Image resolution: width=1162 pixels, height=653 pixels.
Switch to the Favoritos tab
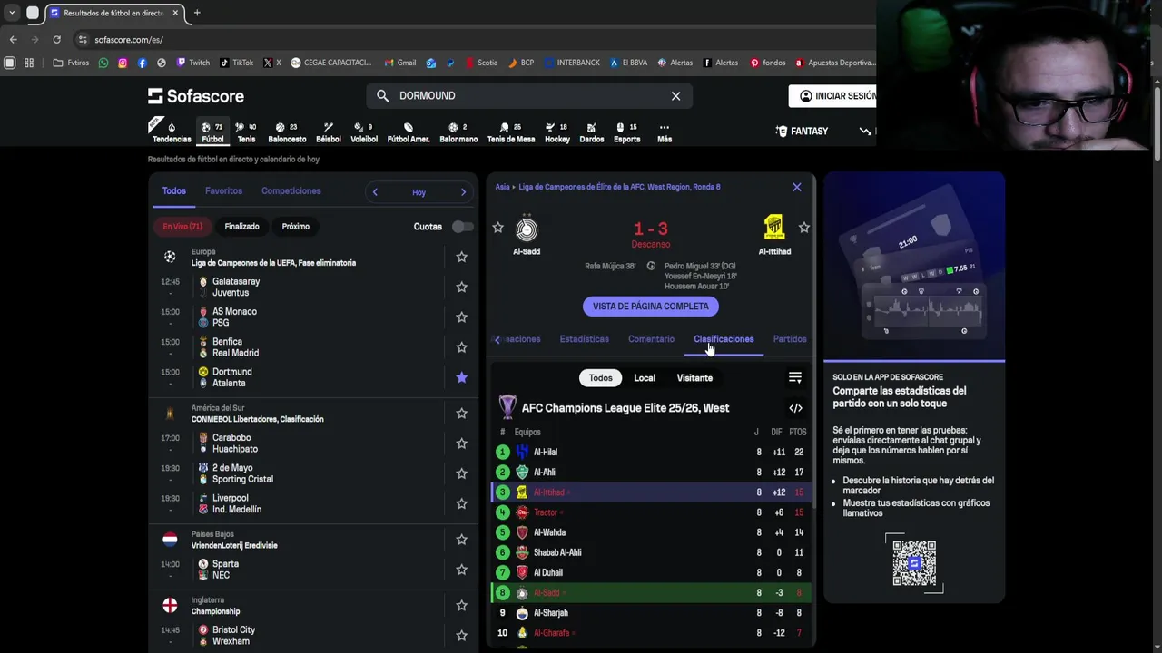(x=223, y=190)
